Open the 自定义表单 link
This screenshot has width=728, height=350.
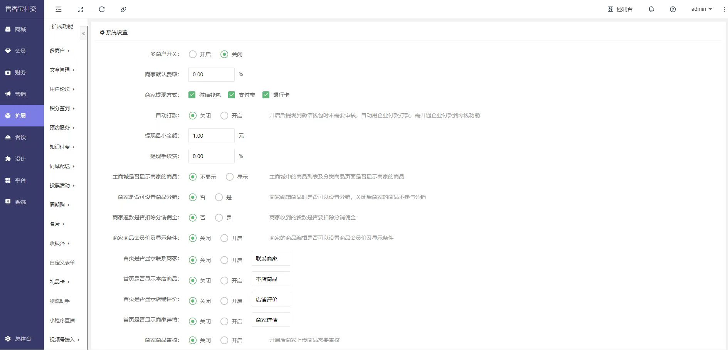tap(62, 262)
